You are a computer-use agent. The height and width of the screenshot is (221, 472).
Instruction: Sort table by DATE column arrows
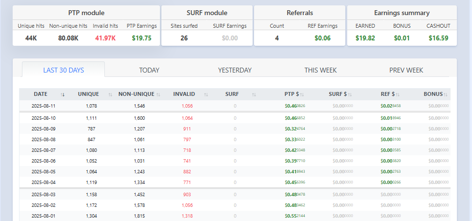pos(62,95)
